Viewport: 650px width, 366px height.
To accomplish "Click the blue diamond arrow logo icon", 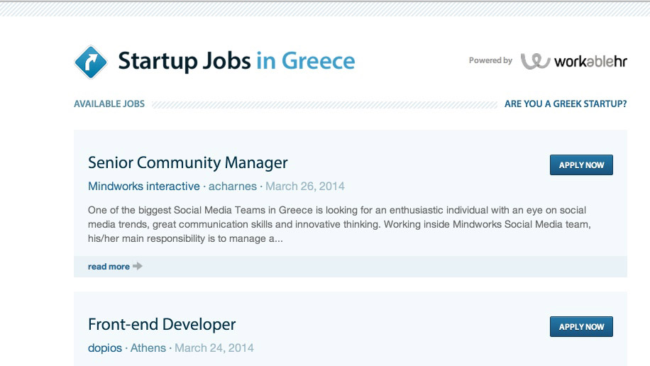I will click(91, 61).
